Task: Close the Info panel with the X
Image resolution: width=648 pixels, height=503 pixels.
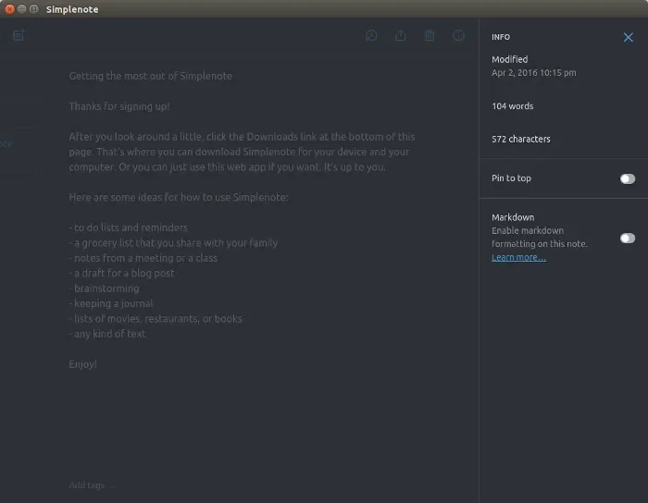Action: [629, 38]
